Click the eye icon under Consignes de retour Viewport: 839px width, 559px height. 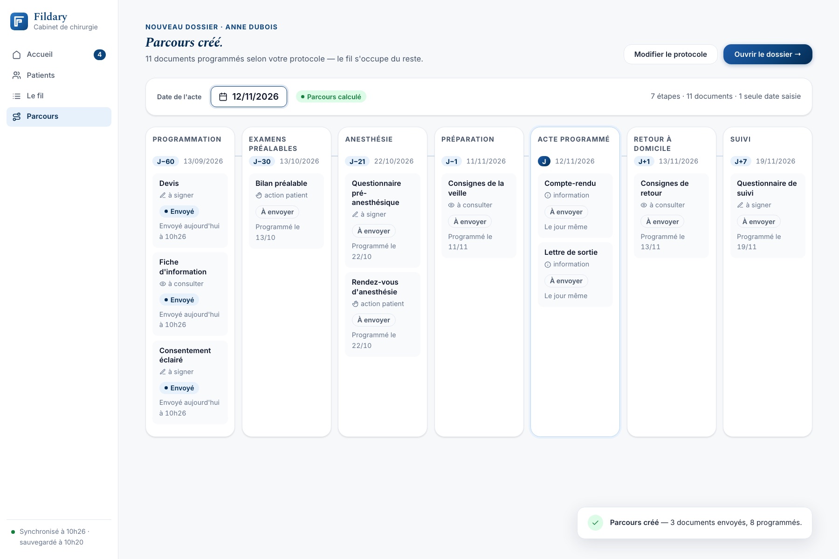coord(644,205)
